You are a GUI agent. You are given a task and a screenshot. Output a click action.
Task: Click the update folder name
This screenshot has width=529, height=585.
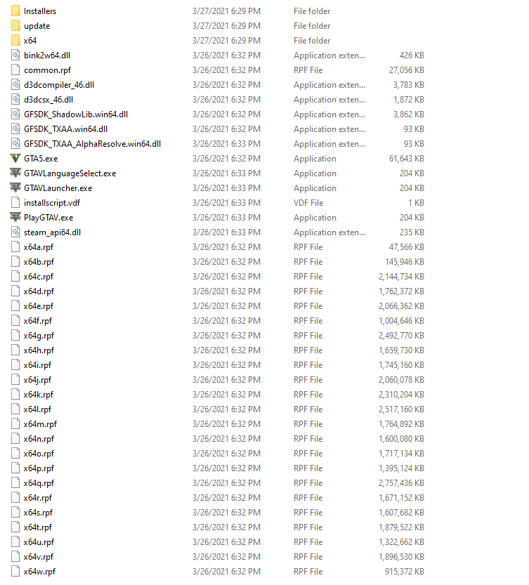click(37, 26)
